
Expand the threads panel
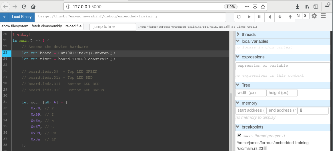point(238,34)
